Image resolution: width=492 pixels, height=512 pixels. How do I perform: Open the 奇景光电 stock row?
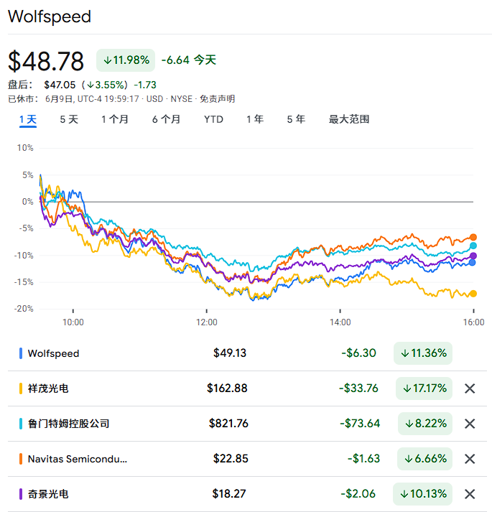(x=247, y=494)
